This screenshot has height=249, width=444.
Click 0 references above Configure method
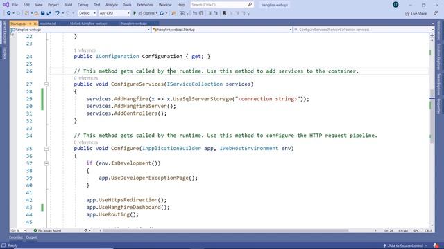pos(86,142)
